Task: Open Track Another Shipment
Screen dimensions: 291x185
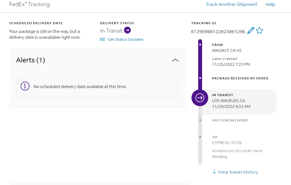Action: [232, 4]
